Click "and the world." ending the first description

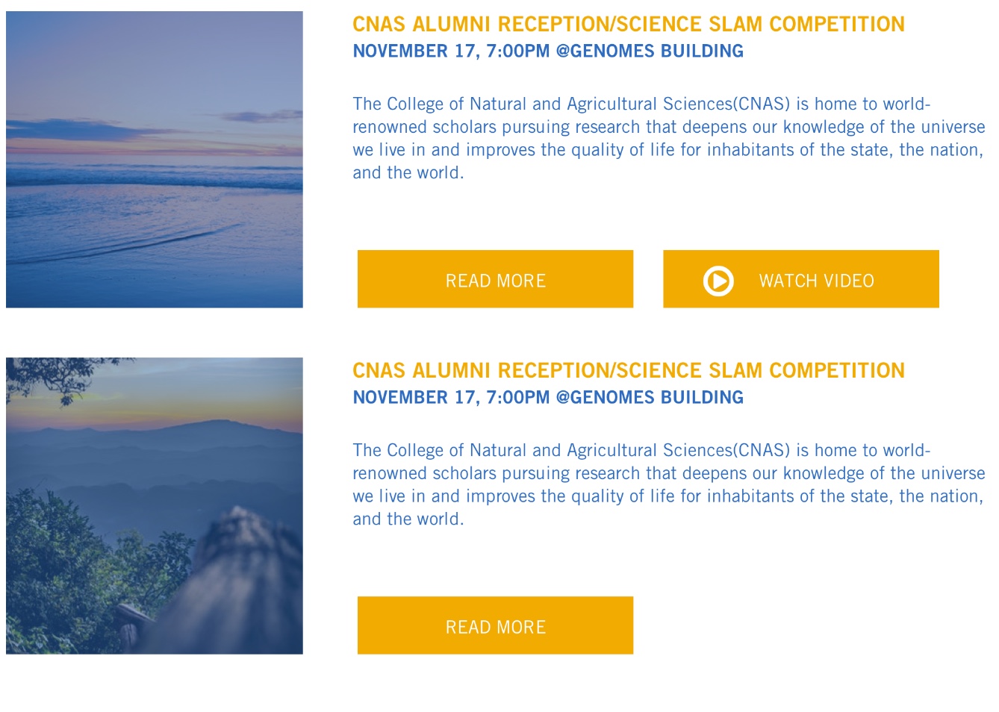[x=408, y=173]
